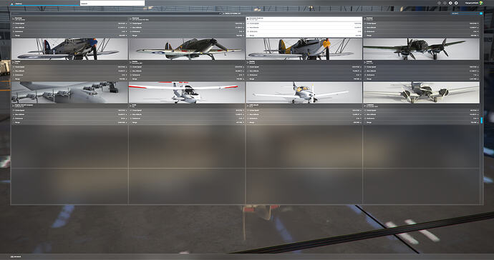Click the white highlighted selected aircraft card header
Viewport: 494px width, 260px height.
point(304,19)
